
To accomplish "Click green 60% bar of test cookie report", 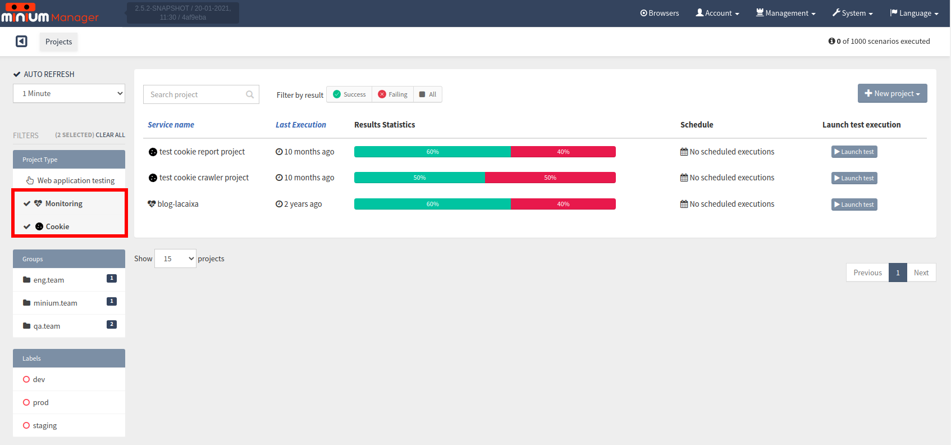I will (432, 152).
